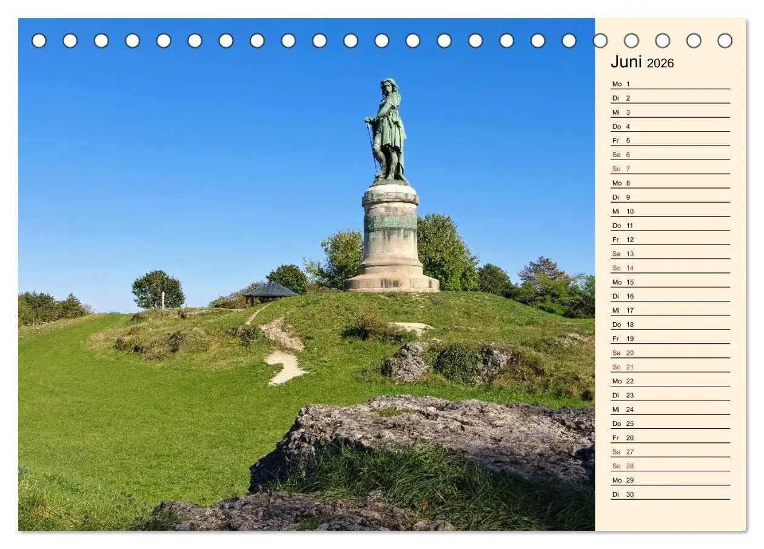The width and height of the screenshot is (764, 549).
Task: Select the 'Mi 10' calendar row
Action: (670, 211)
